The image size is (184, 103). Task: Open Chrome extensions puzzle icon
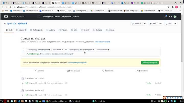click(173, 7)
